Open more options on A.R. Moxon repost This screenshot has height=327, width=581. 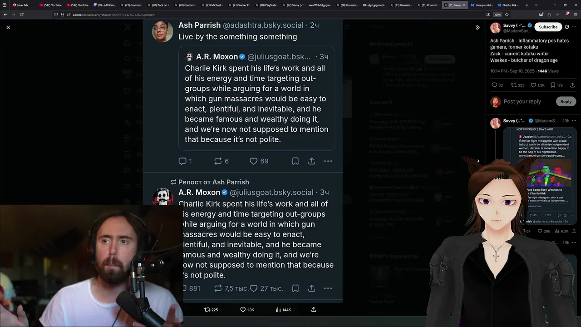click(x=328, y=288)
